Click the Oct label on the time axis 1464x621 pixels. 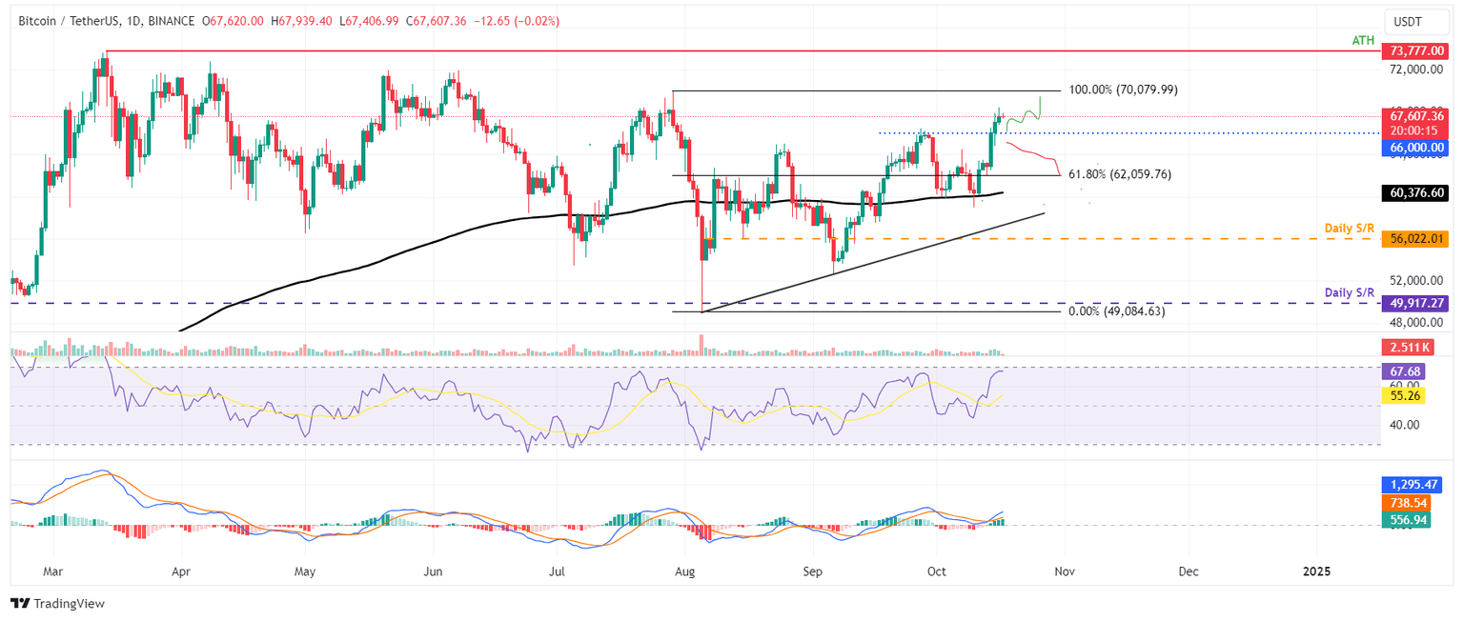click(936, 571)
